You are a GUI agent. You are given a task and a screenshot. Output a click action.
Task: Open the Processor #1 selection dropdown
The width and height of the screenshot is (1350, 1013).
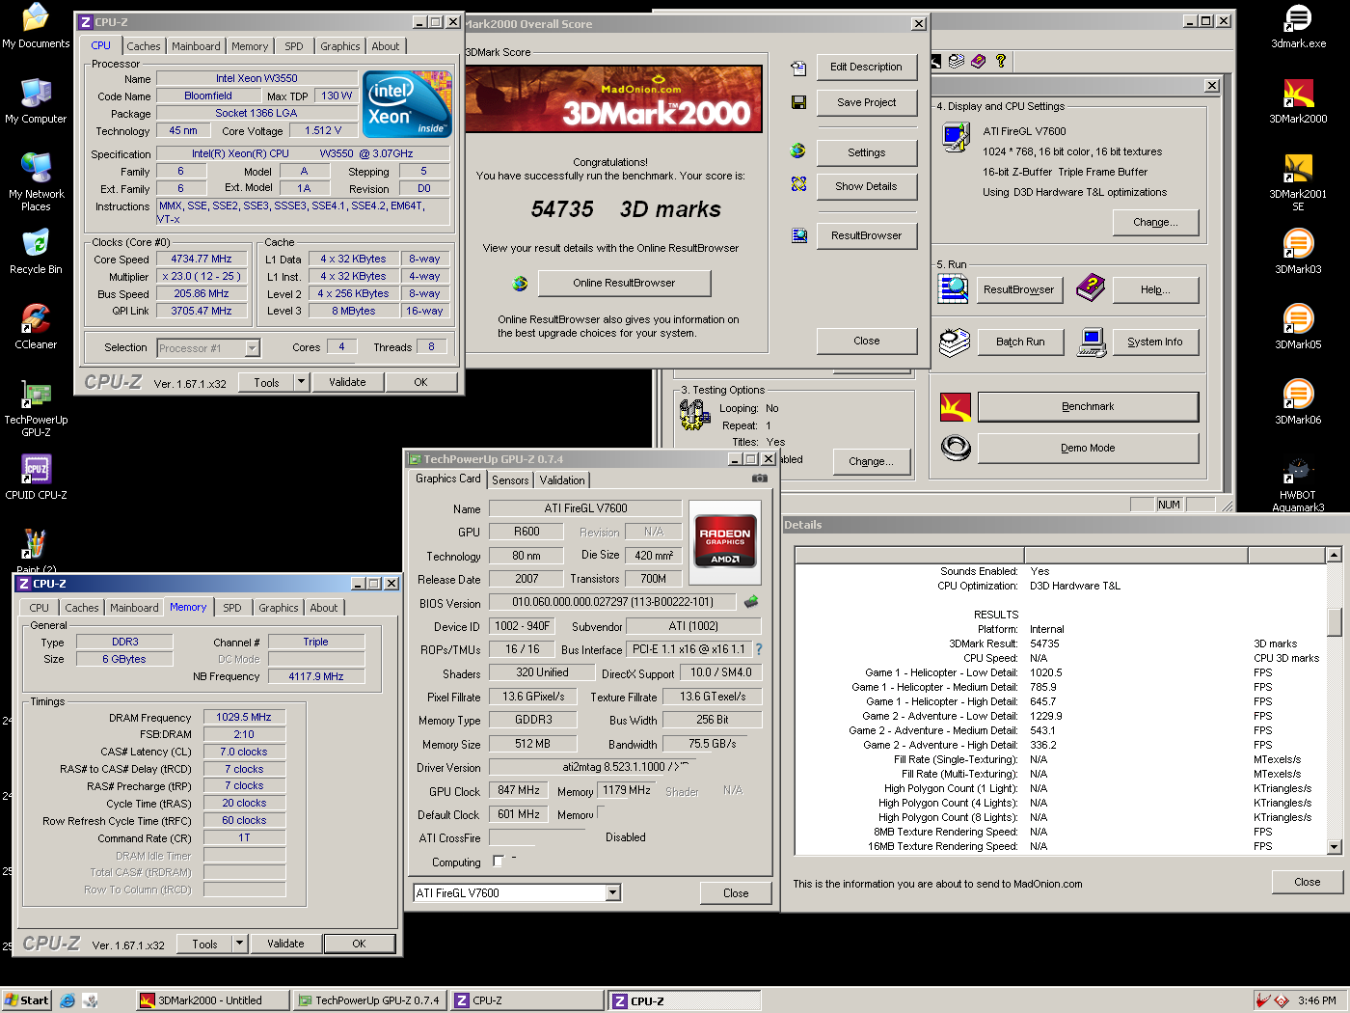pyautogui.click(x=253, y=348)
